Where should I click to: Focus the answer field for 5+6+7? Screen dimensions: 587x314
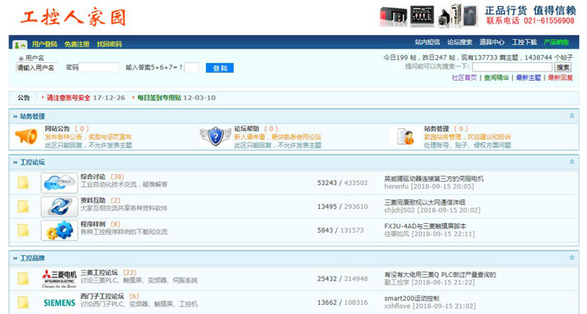coord(191,67)
